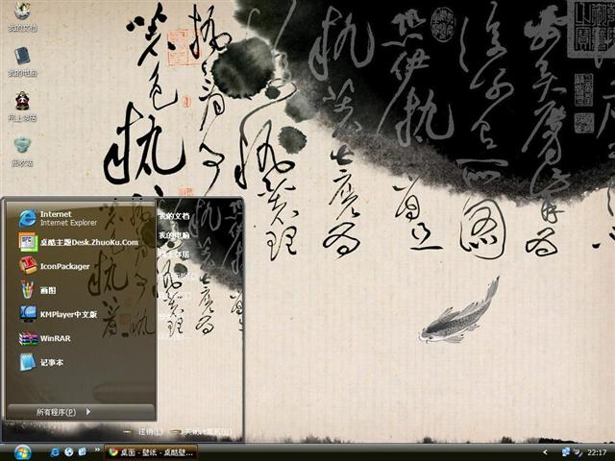Open the Paint (画图) icon in Start menu

coord(28,290)
